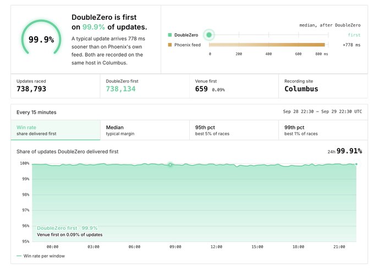
Task: Click the 0.09% venue share value
Action: tap(218, 90)
